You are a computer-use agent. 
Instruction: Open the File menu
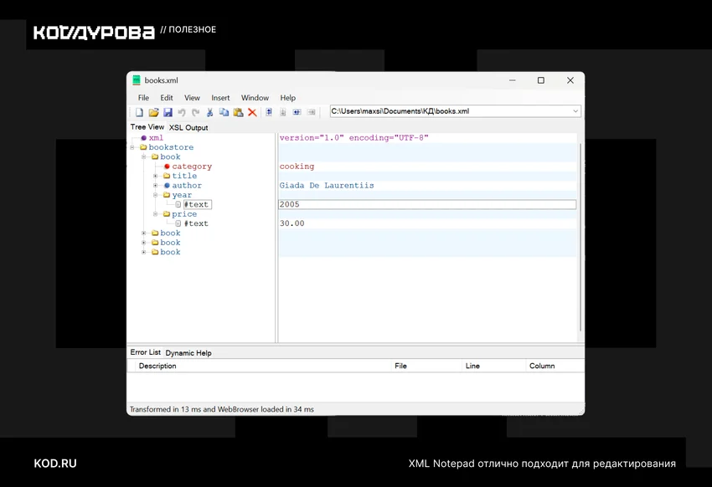tap(143, 98)
